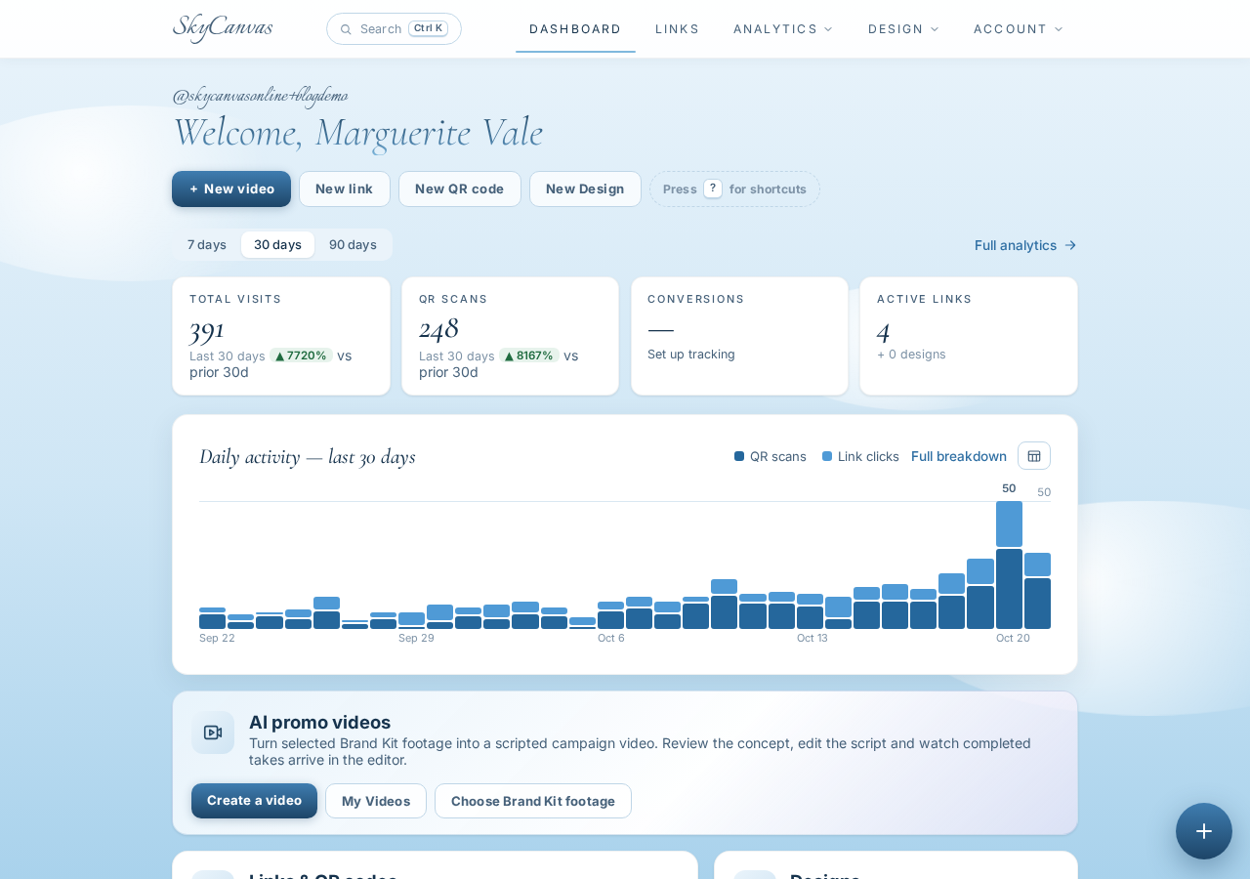Open the Full breakdown link
The image size is (1250, 879).
(x=959, y=456)
